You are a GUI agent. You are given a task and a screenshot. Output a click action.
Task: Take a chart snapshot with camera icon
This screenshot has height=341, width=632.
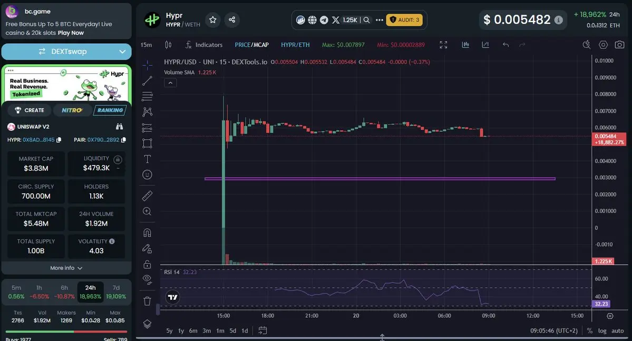click(x=619, y=45)
